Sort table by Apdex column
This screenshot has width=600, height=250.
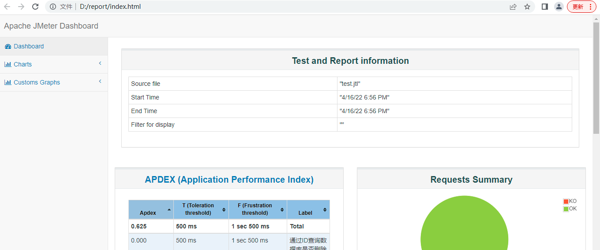tap(151, 210)
